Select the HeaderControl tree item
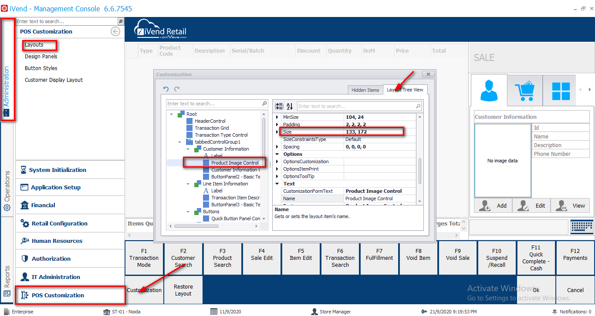The height and width of the screenshot is (316, 595). [210, 121]
